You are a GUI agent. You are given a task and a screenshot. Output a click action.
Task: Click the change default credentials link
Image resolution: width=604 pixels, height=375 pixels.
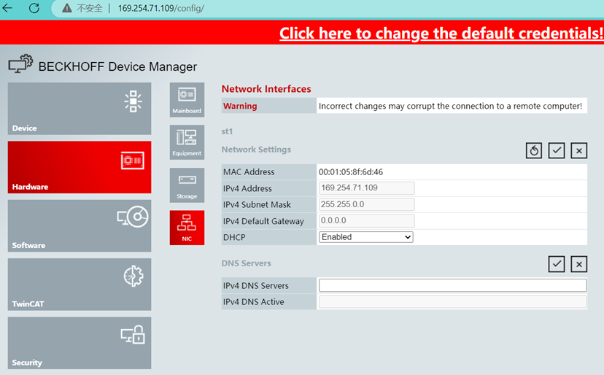(441, 33)
